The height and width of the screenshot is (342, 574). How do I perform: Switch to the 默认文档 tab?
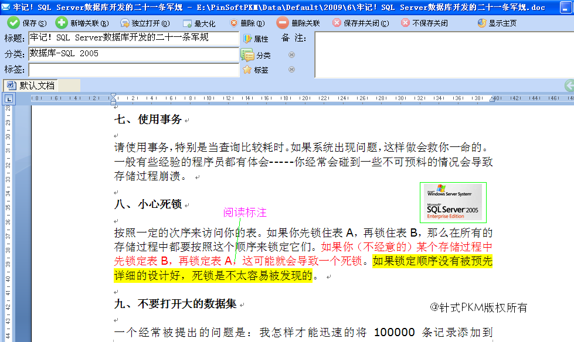(x=32, y=85)
